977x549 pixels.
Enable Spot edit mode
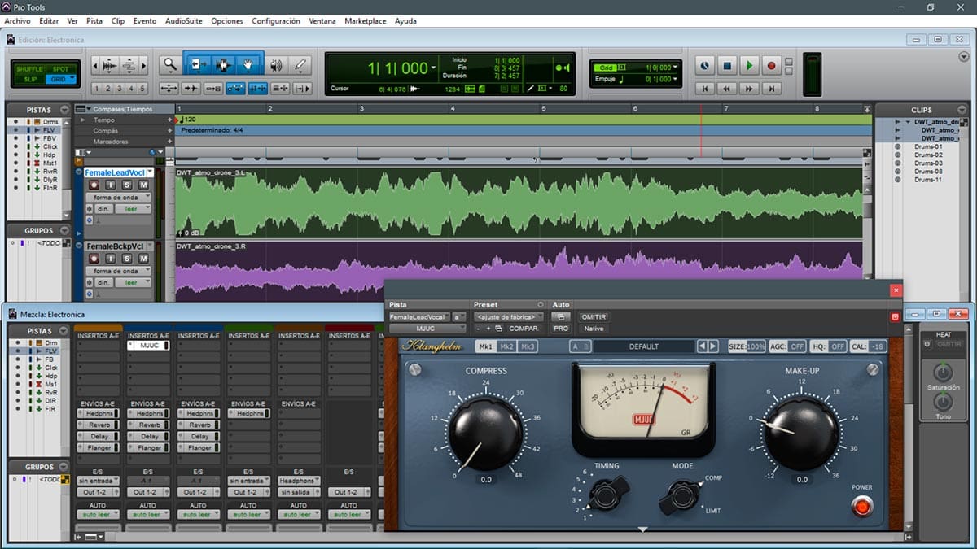(x=59, y=69)
